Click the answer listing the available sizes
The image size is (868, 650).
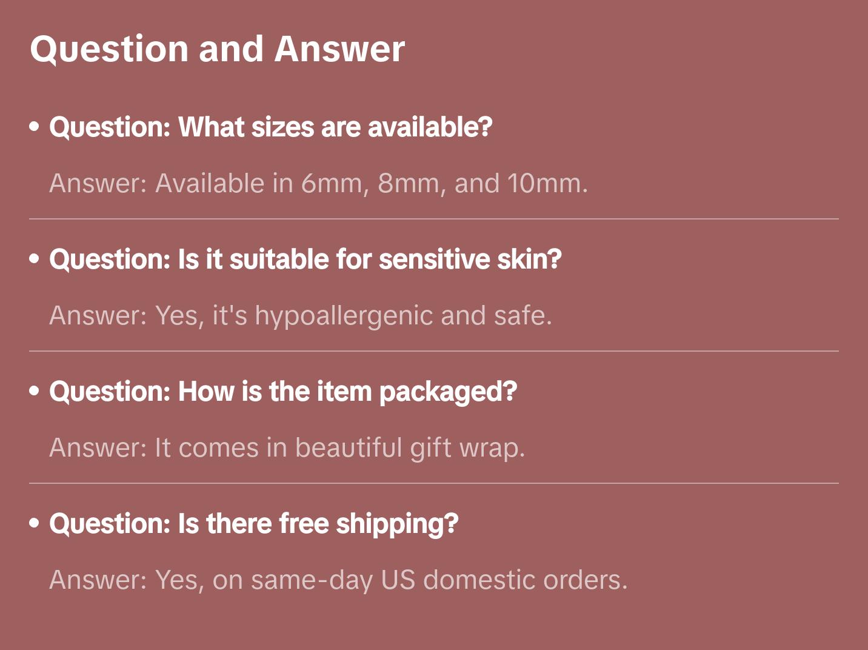click(318, 183)
